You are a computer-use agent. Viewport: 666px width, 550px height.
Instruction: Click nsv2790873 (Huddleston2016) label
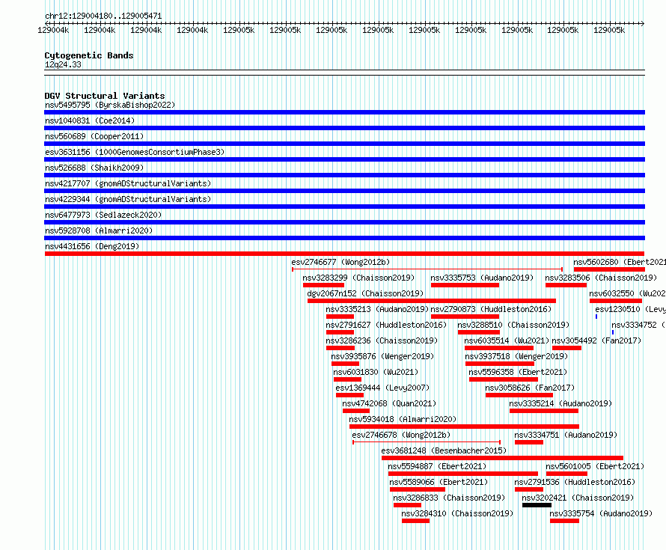click(491, 309)
